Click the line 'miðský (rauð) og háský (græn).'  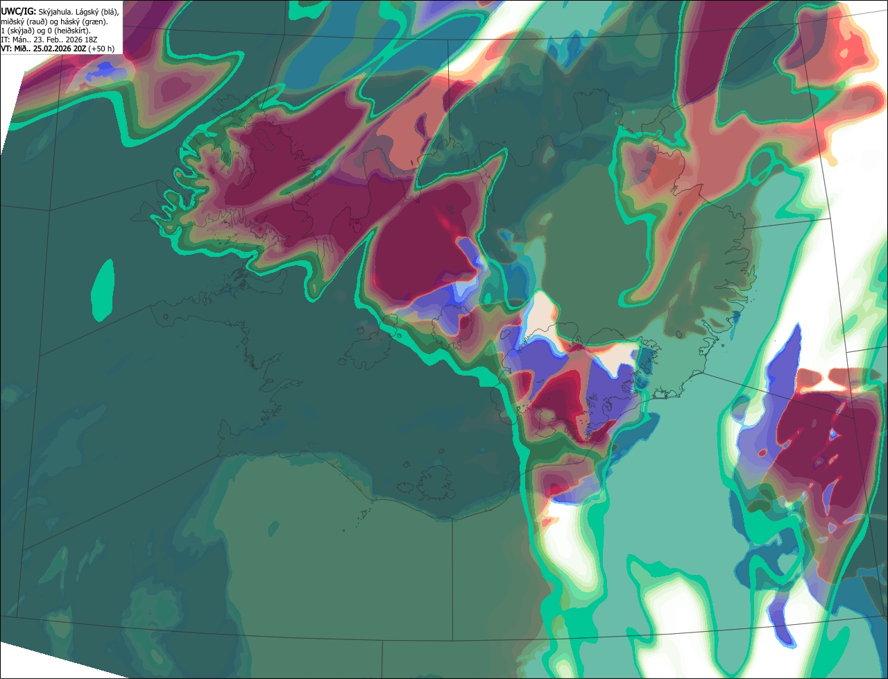pos(54,22)
